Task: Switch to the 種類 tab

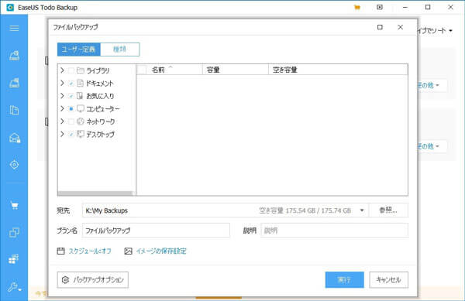Action: tap(120, 50)
